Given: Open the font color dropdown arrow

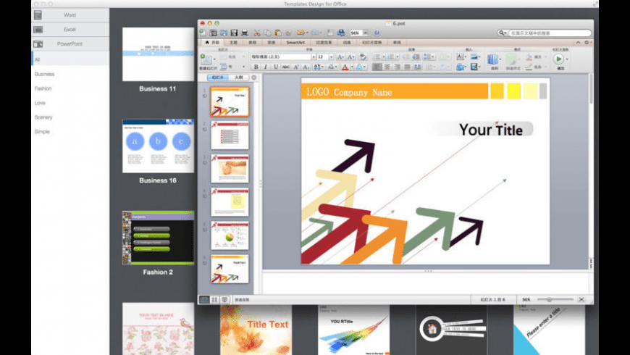Looking at the screenshot, I should [x=352, y=67].
